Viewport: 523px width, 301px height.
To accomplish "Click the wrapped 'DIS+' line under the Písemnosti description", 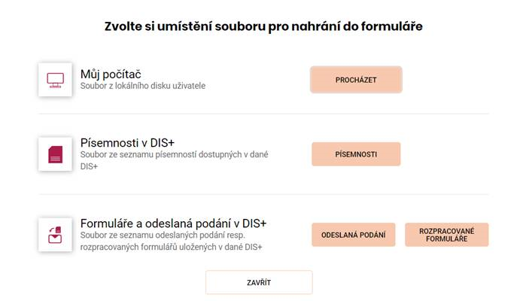I will [x=89, y=166].
